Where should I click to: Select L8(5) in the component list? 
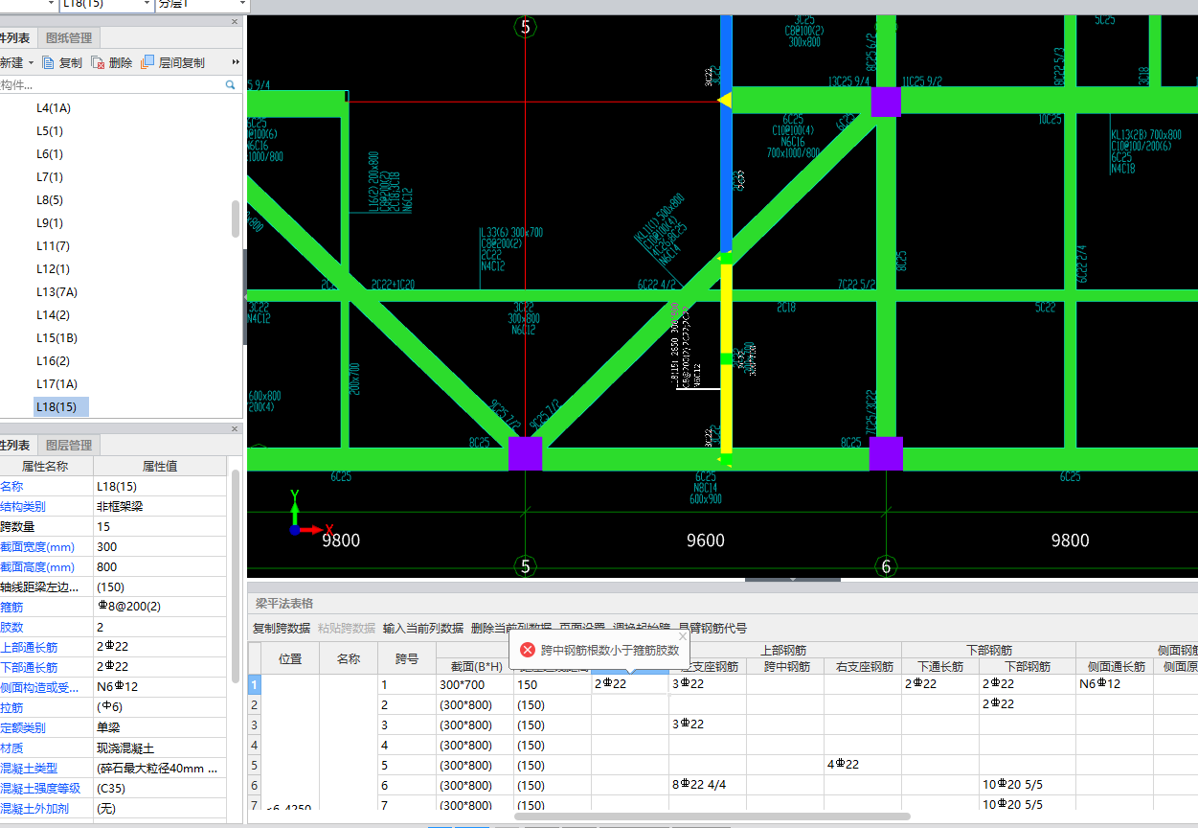click(x=50, y=200)
